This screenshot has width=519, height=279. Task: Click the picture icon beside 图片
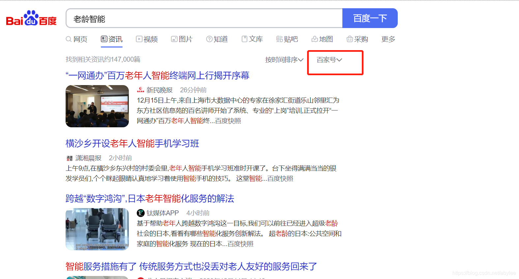[174, 39]
